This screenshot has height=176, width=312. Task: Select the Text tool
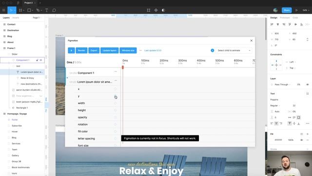[x=47, y=10]
